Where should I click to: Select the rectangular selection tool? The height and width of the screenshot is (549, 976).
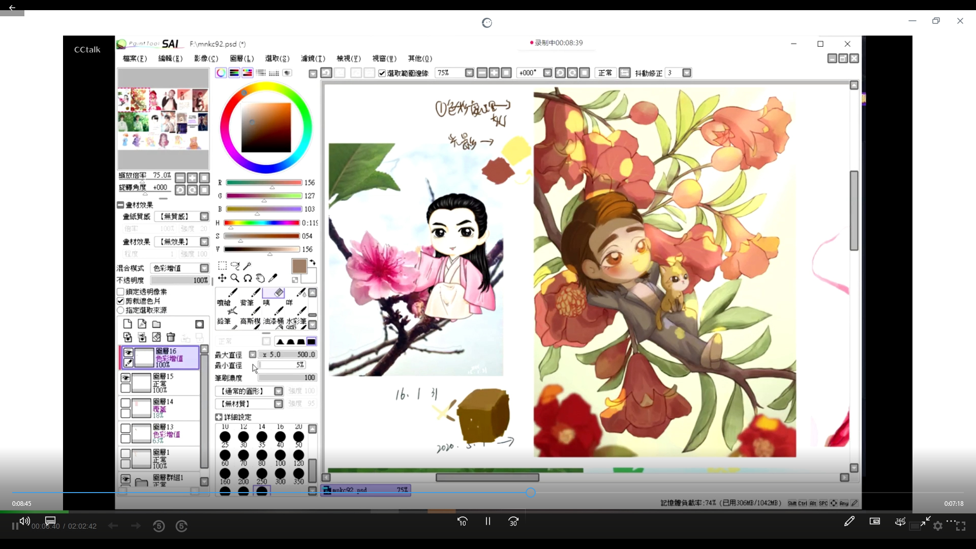[x=222, y=266]
